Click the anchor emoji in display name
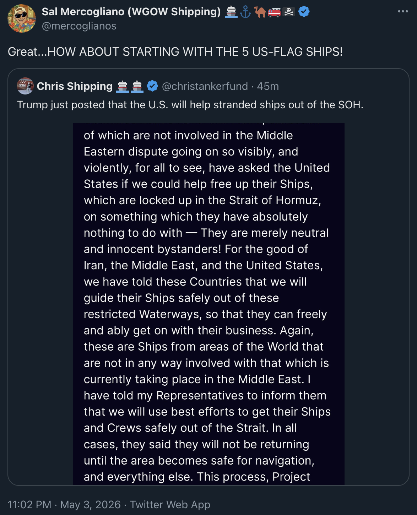The image size is (417, 515). 245,12
